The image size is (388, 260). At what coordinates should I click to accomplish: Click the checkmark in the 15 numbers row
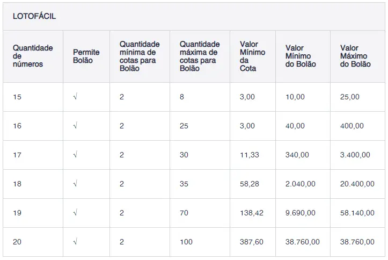(x=75, y=97)
